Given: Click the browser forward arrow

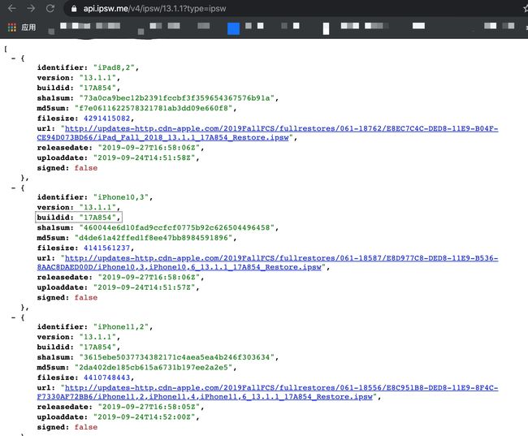Looking at the screenshot, I should (x=31, y=8).
